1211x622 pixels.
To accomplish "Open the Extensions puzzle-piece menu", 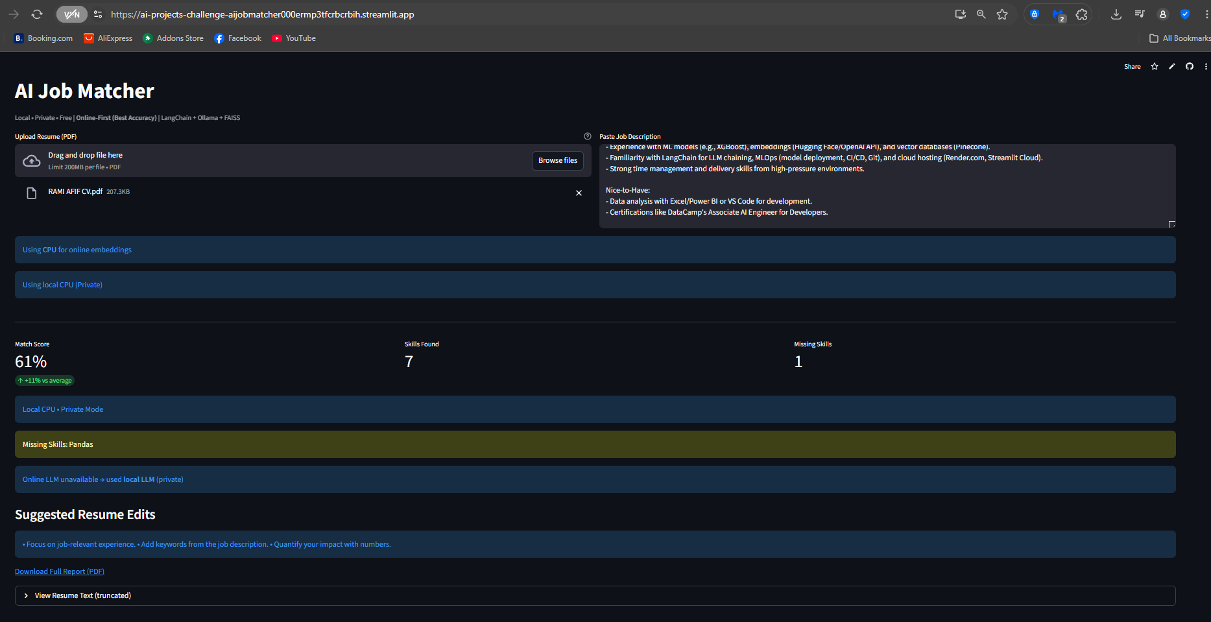I will (x=1081, y=14).
